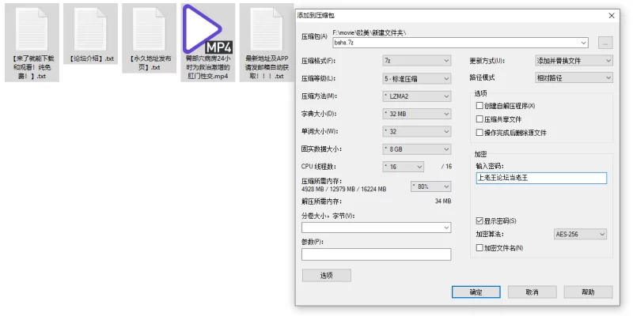The width and height of the screenshot is (633, 320).
Task: Enable 加密文件名 checkbox
Action: click(x=479, y=248)
